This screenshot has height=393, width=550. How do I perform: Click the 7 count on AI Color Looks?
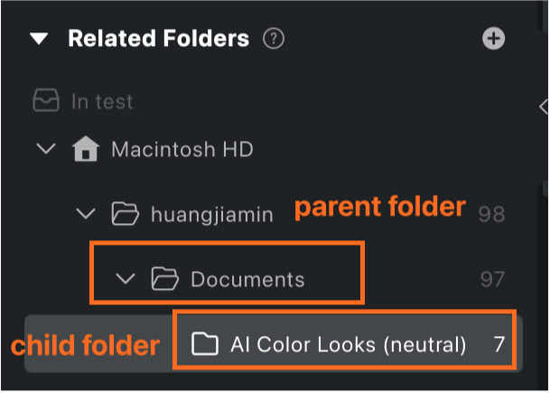coord(499,344)
